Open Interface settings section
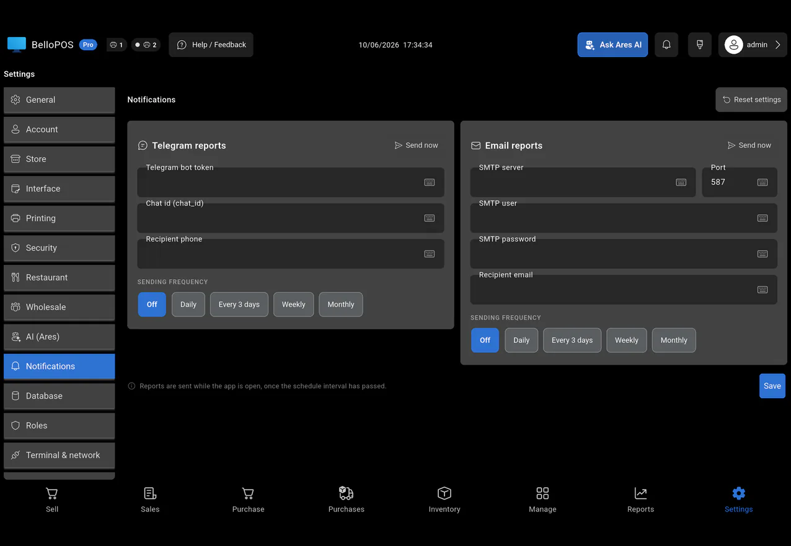 [x=60, y=189]
